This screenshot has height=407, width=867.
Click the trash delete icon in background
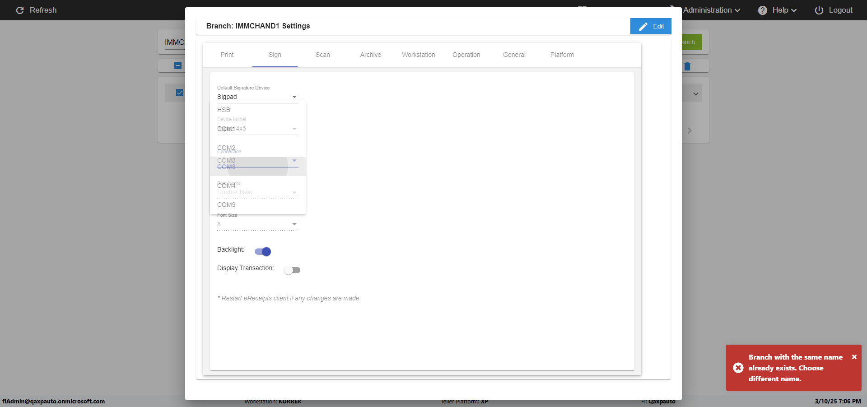pyautogui.click(x=687, y=66)
